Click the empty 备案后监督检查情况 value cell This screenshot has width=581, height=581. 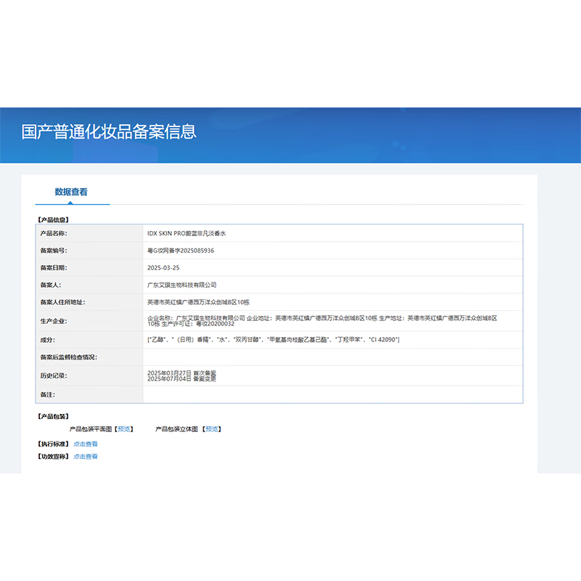click(332, 357)
